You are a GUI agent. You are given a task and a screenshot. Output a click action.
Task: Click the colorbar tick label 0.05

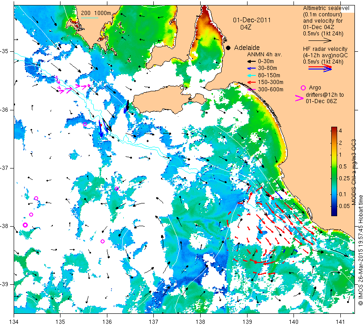tap(344, 206)
